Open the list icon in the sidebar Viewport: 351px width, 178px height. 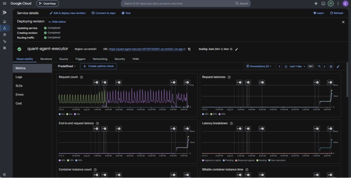point(4,35)
